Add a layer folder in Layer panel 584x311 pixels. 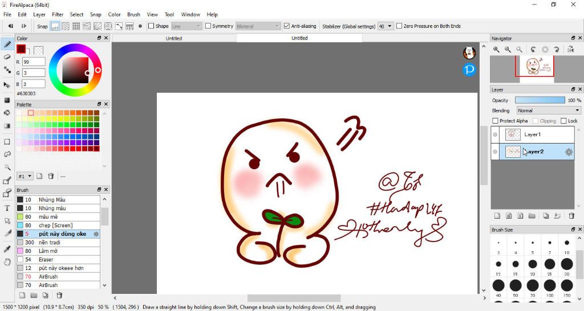click(532, 216)
